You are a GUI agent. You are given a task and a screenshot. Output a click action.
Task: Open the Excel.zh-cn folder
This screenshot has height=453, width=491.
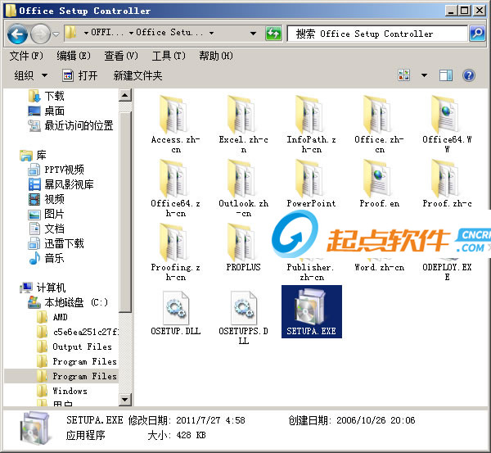click(x=243, y=125)
